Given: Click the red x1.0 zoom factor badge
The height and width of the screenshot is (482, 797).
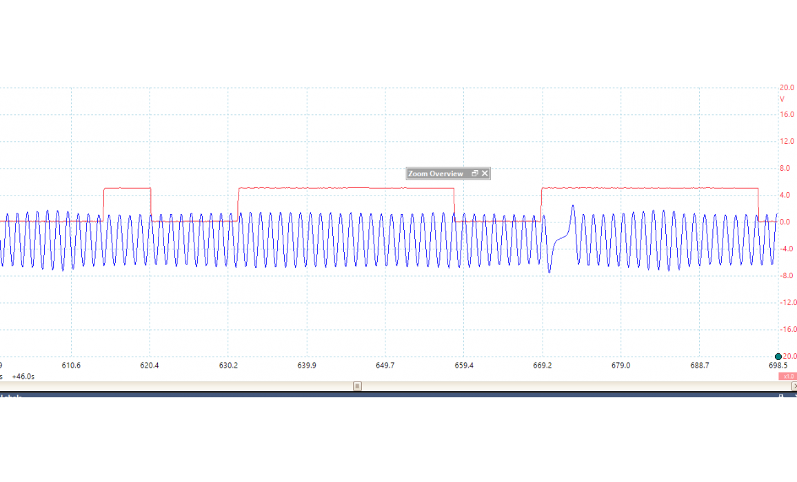Looking at the screenshot, I should tap(787, 377).
